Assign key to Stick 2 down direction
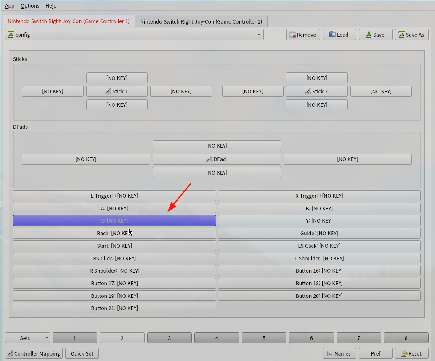Screen dimensions: 435x361 (317, 105)
